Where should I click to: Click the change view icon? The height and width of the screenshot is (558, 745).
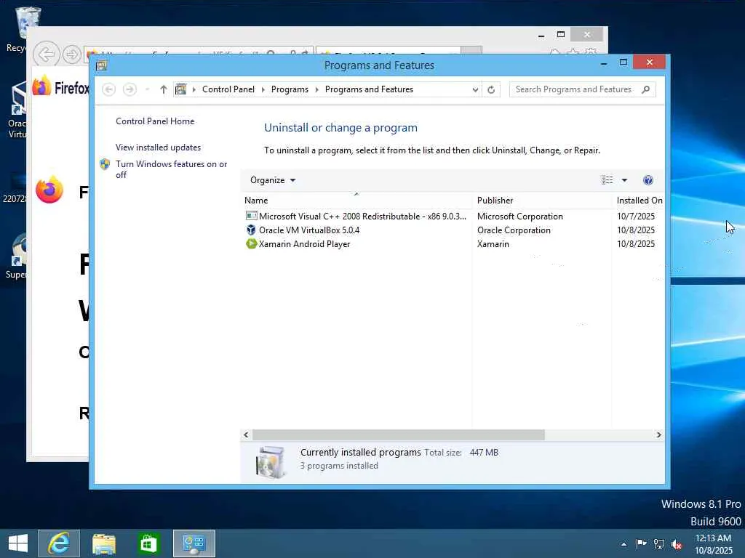click(607, 180)
